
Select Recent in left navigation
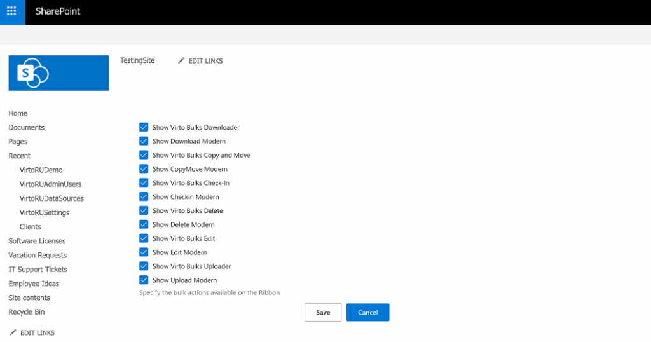[x=20, y=156]
